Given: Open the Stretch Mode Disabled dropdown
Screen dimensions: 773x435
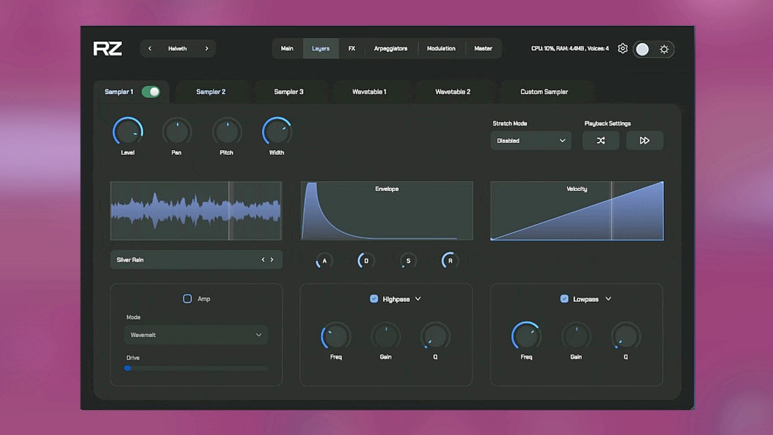Looking at the screenshot, I should (x=531, y=140).
